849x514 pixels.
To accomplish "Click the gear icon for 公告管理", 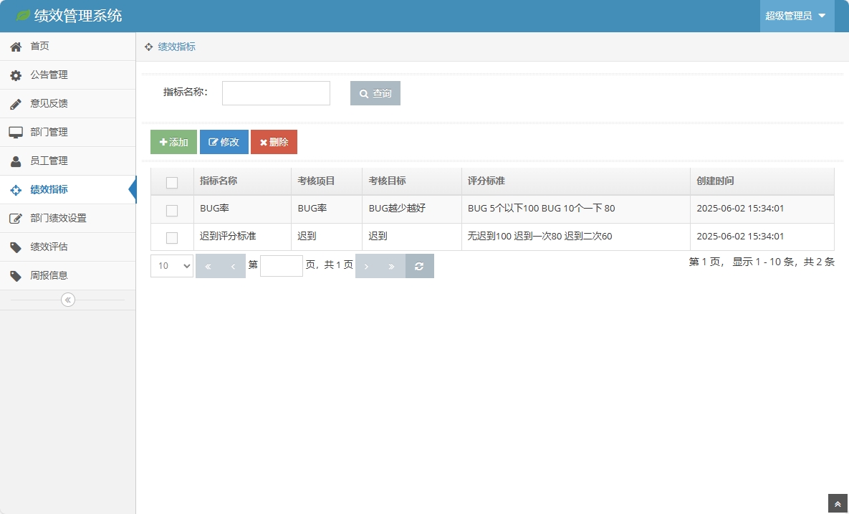I will [x=16, y=75].
